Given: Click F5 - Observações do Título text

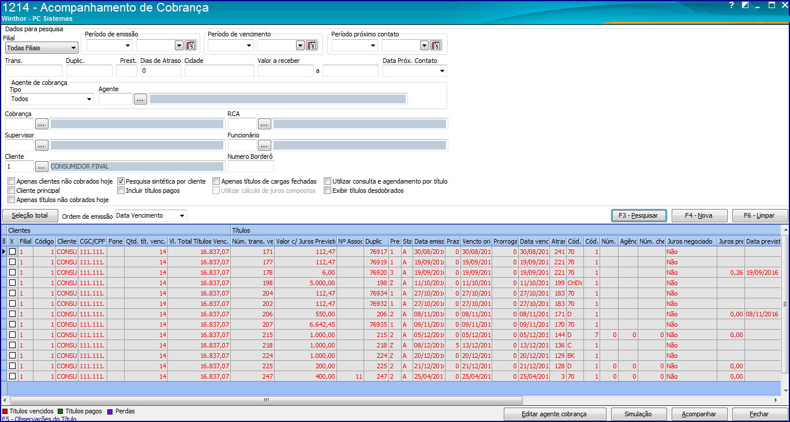Looking at the screenshot, I should (39, 419).
